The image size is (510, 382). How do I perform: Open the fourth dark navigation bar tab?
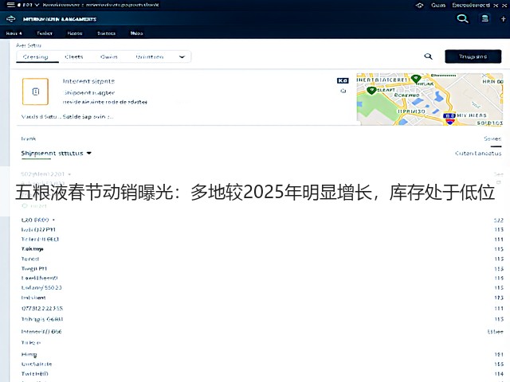[106, 33]
